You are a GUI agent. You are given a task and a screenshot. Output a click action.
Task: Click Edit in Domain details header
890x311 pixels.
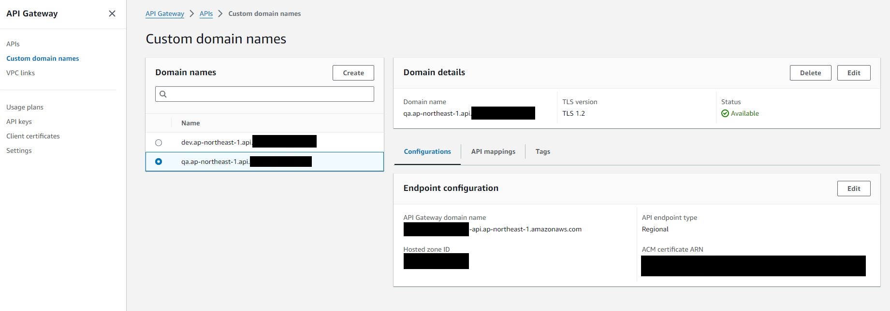point(854,73)
